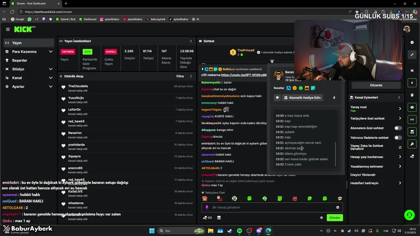Screen dimensions: 420x236
Task: Click the Yapay Zeka ile Sohbet Denetimi external link icon
Action: tap(400, 147)
